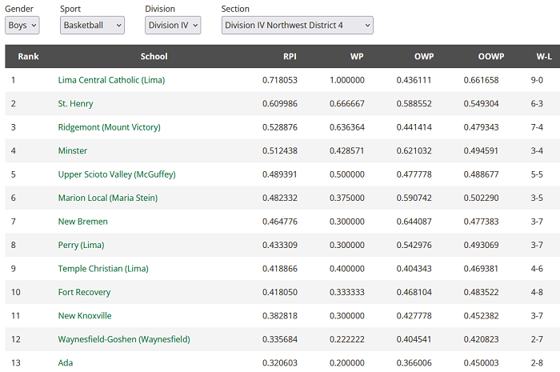Click Marion Local (Maria Stein) link
This screenshot has width=560, height=372.
point(108,198)
